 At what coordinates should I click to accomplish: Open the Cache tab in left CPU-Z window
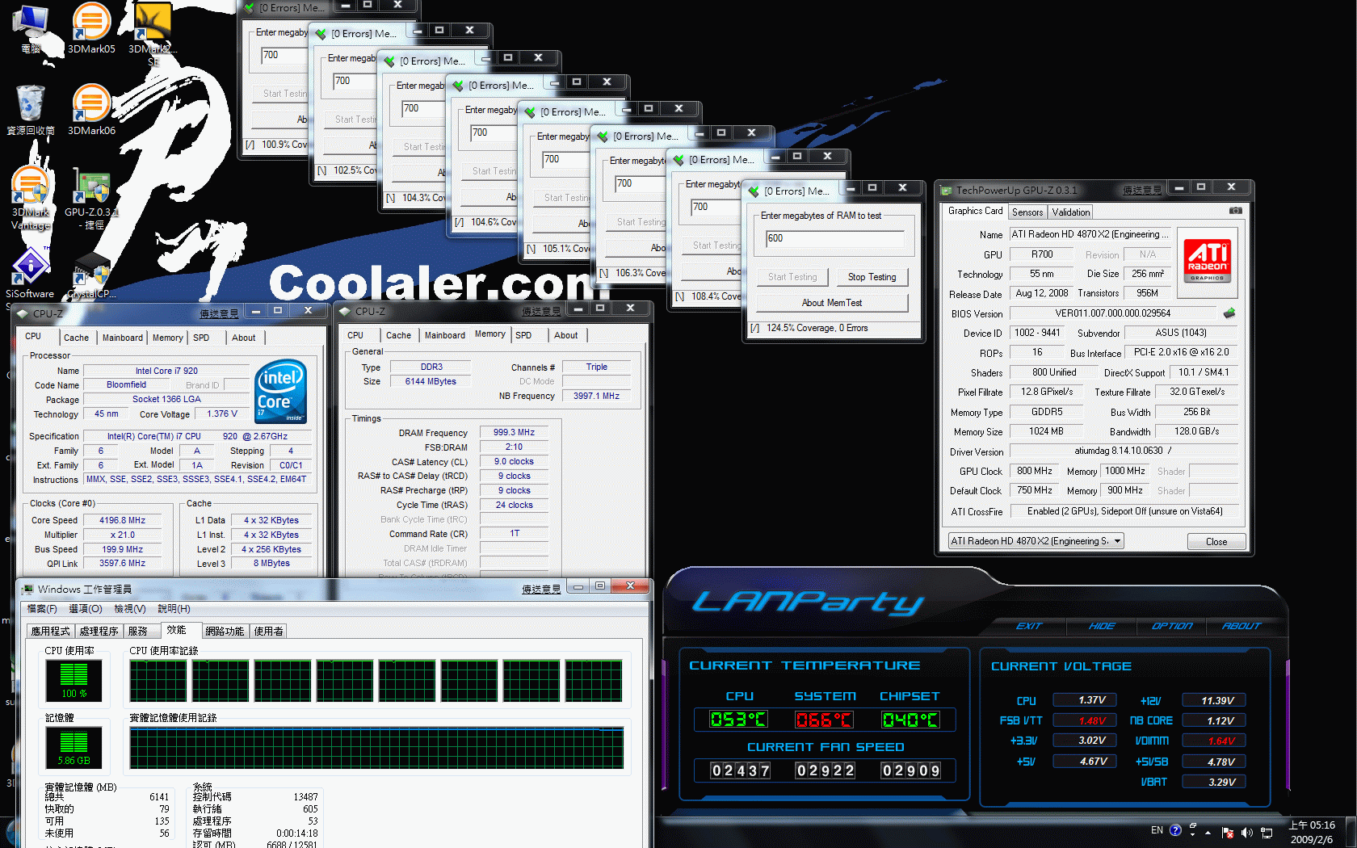76,338
